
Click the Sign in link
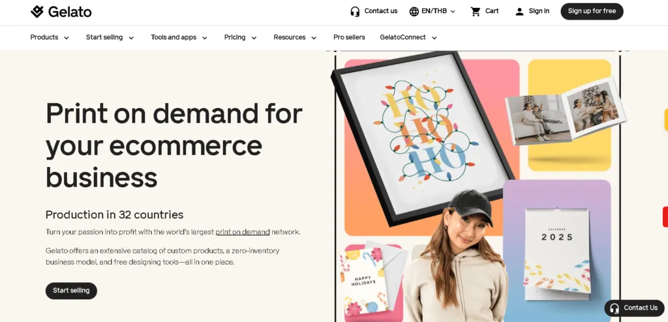[x=539, y=12]
